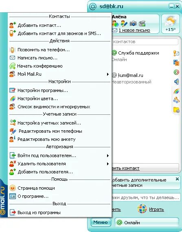Click the yellow folder icon in the right sidebar
The height and width of the screenshot is (232, 182).
point(176,110)
